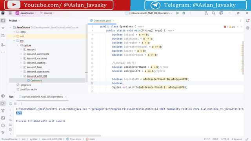This screenshot has width=251, height=141.
Task: Open Search Everywhere magnifier icon
Action: (x=213, y=13)
